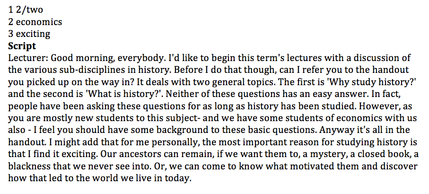Click the bold 'Script' heading

[22, 46]
